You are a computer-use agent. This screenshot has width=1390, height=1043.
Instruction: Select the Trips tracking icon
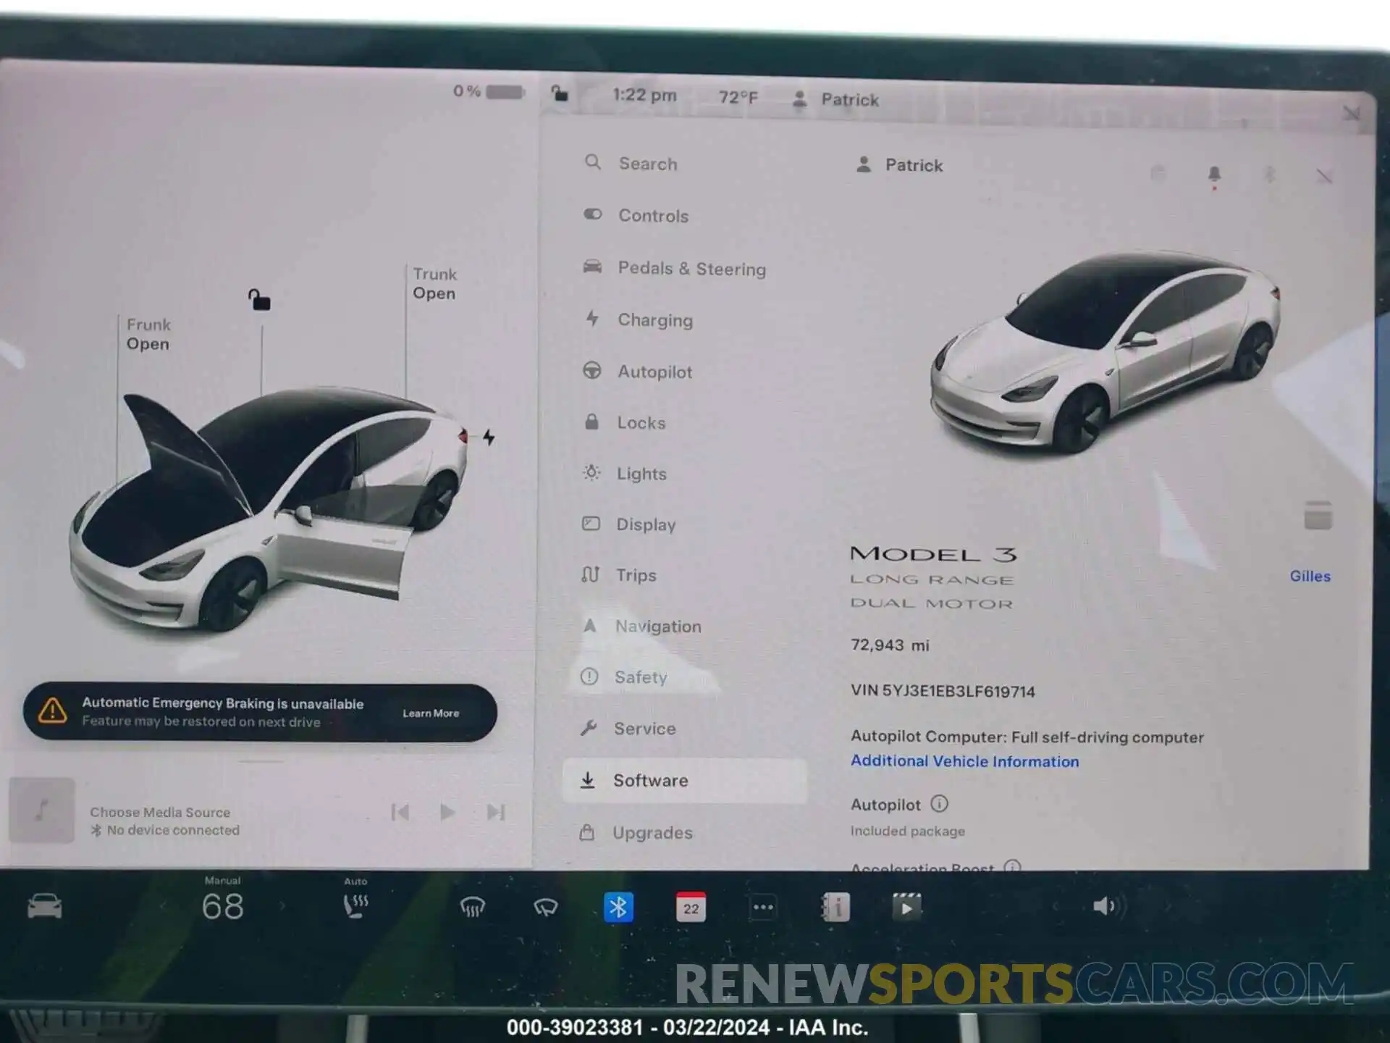pyautogui.click(x=588, y=574)
